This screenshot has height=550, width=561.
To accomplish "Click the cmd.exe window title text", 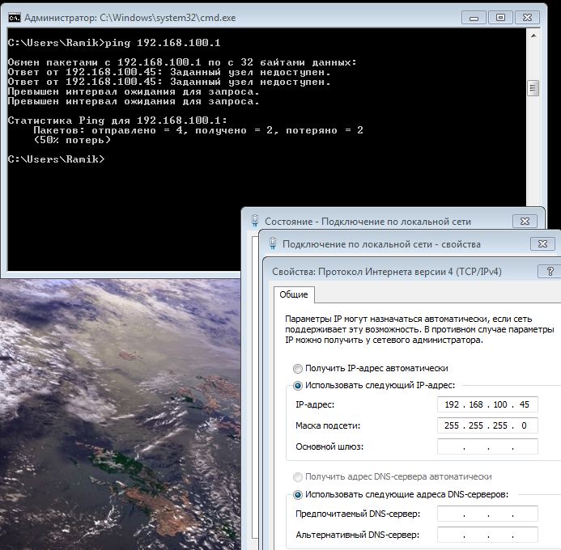I will (x=130, y=18).
